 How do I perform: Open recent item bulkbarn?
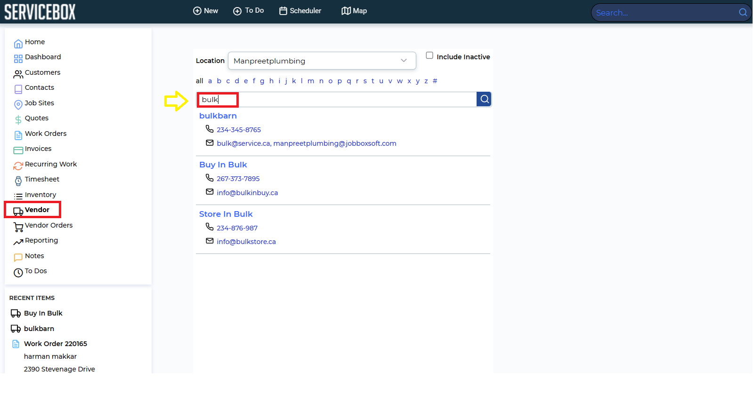pyautogui.click(x=39, y=329)
